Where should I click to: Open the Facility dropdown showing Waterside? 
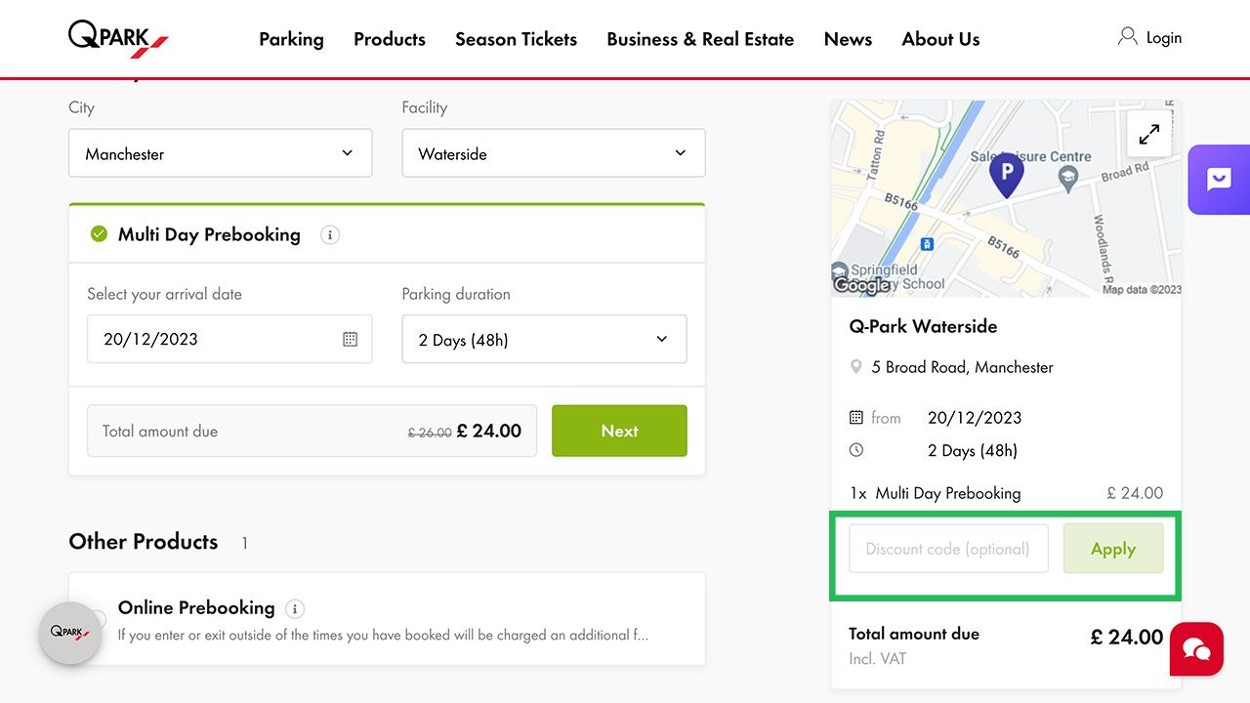click(x=553, y=153)
